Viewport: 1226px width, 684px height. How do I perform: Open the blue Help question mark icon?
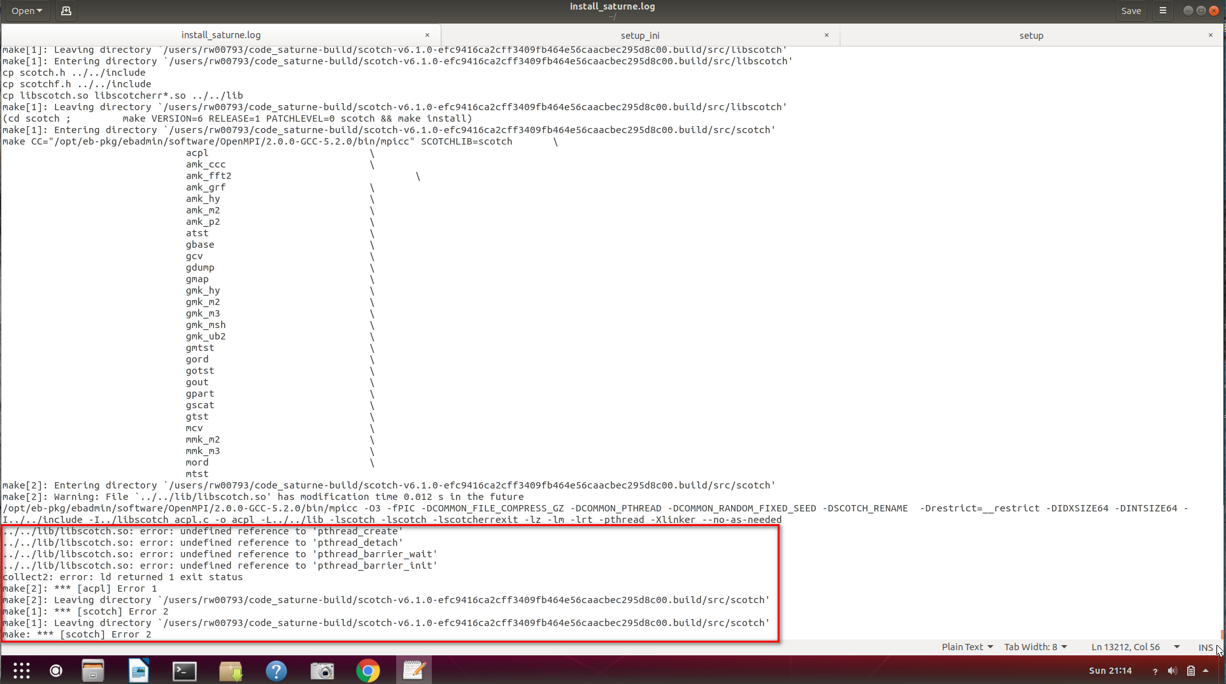click(x=276, y=671)
